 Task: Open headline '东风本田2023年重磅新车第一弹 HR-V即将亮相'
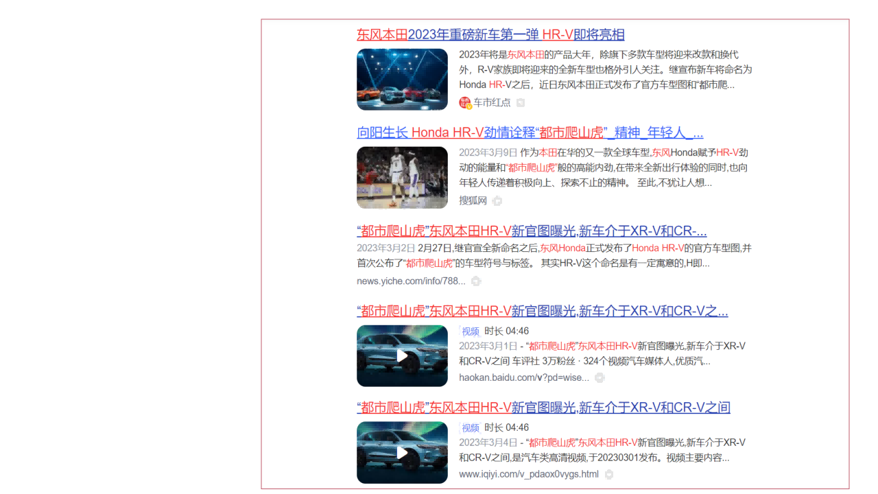[x=490, y=35]
